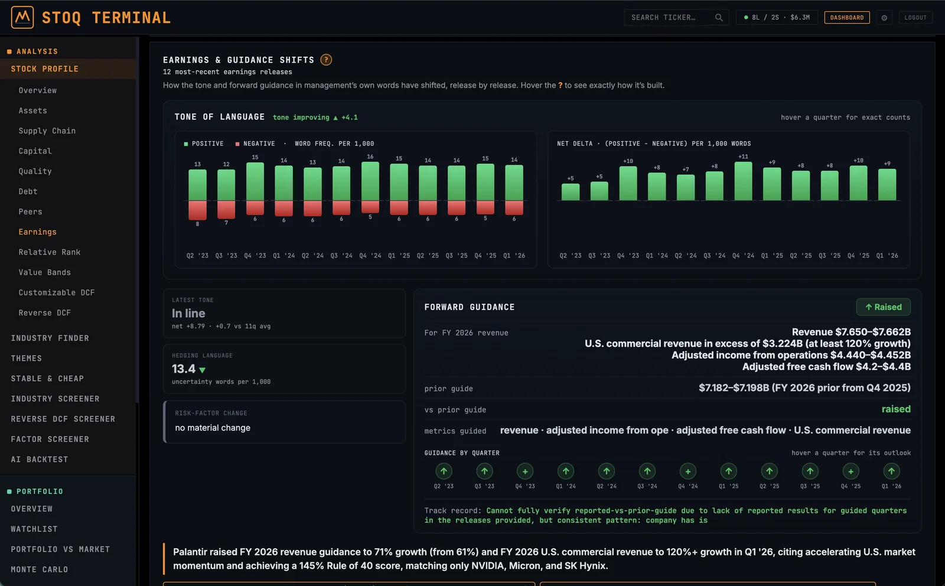Open Reverse DCF Screener
Screen dimensions: 945x586
[x=63, y=419]
